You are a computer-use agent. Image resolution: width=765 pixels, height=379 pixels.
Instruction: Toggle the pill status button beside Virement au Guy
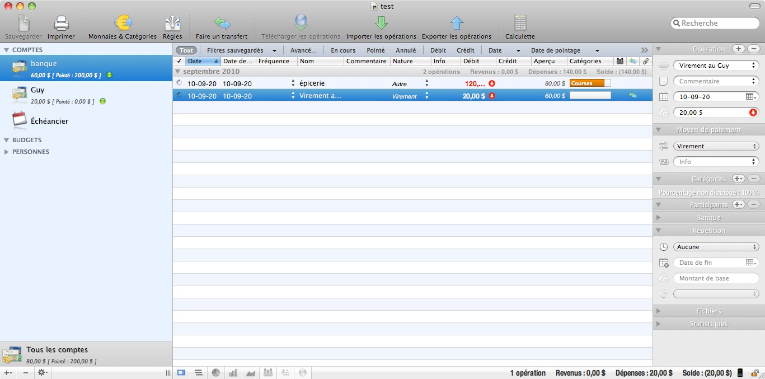tap(664, 65)
